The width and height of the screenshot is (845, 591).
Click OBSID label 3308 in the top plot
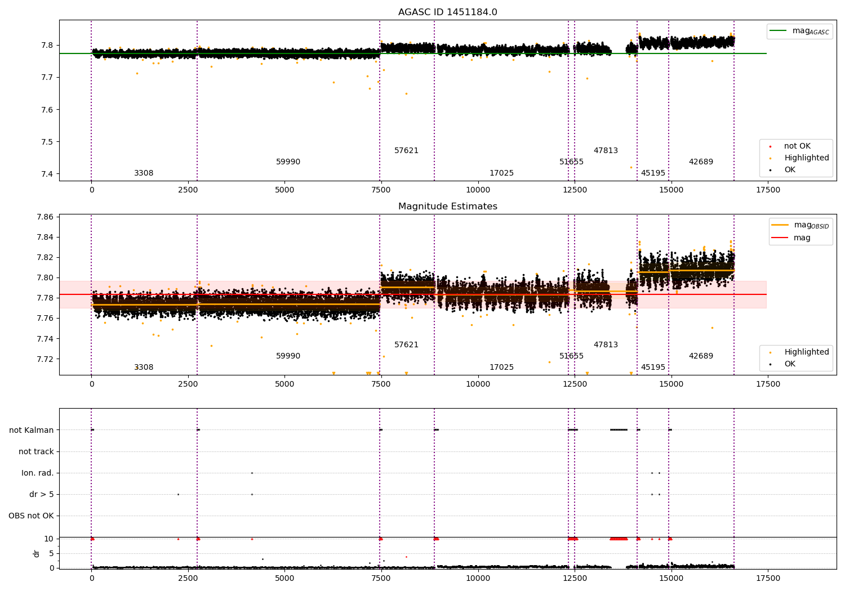point(144,173)
